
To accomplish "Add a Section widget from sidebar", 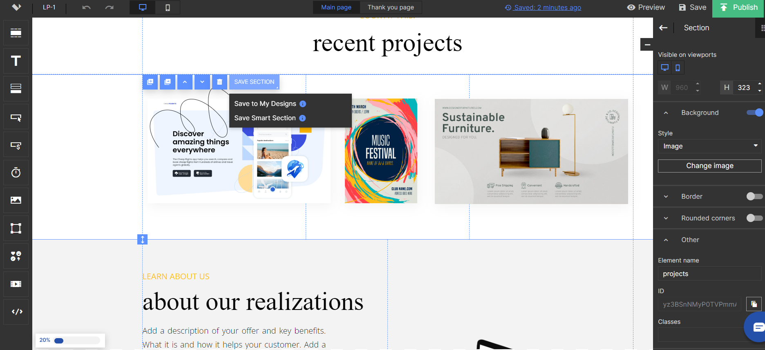I will (16, 33).
